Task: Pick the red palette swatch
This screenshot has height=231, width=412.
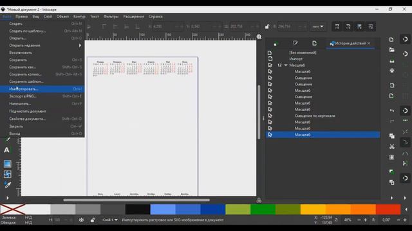Action: click(388, 209)
